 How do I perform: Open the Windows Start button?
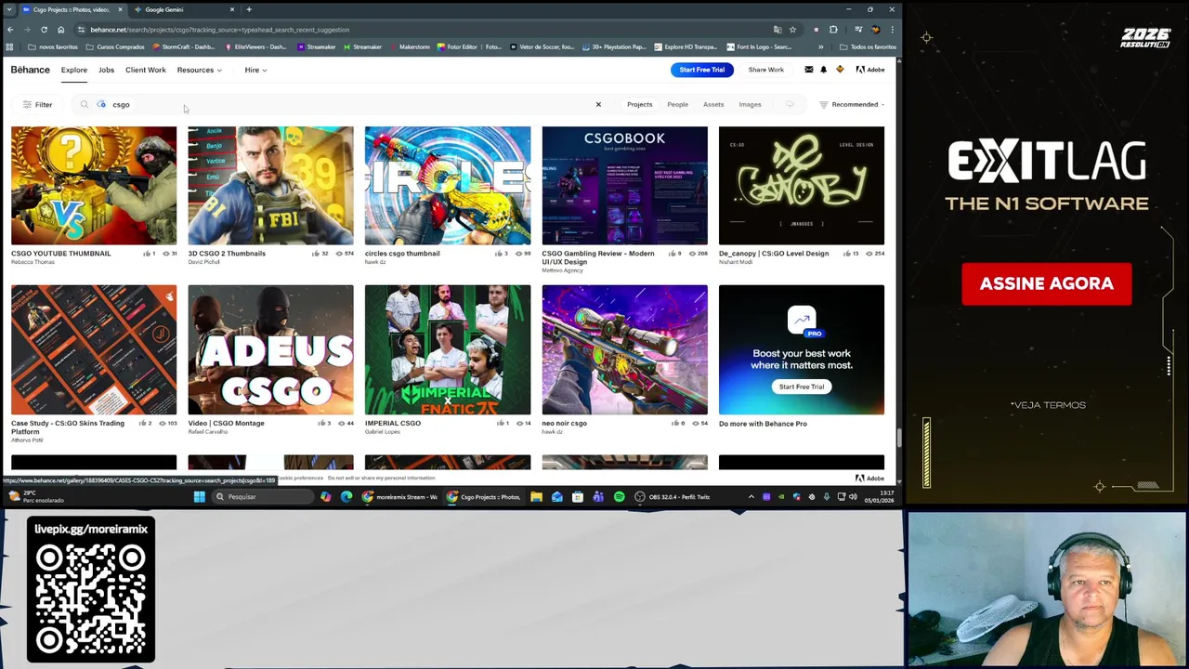coord(199,497)
